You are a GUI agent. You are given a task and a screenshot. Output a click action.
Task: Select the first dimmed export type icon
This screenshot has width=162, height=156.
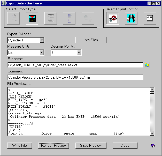click(13, 18)
